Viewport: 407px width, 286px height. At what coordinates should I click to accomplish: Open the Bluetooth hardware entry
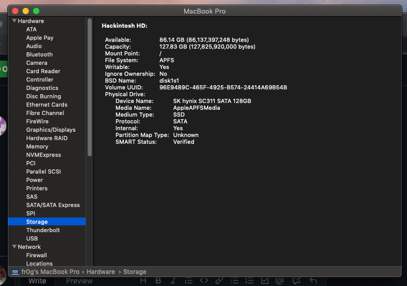39,54
